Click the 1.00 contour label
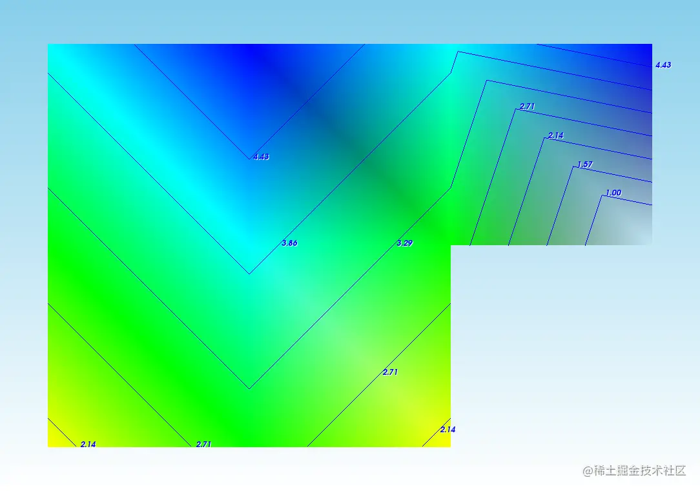This screenshot has width=700, height=491. coord(613,193)
